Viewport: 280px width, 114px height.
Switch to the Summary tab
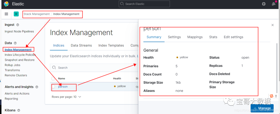pos(154,37)
